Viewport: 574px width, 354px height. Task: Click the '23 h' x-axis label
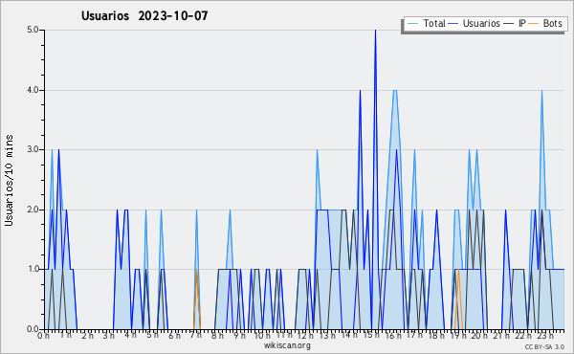(545, 335)
